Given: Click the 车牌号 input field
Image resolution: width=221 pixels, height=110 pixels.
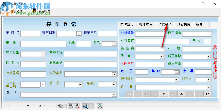Looking at the screenshot, I should [30, 34].
